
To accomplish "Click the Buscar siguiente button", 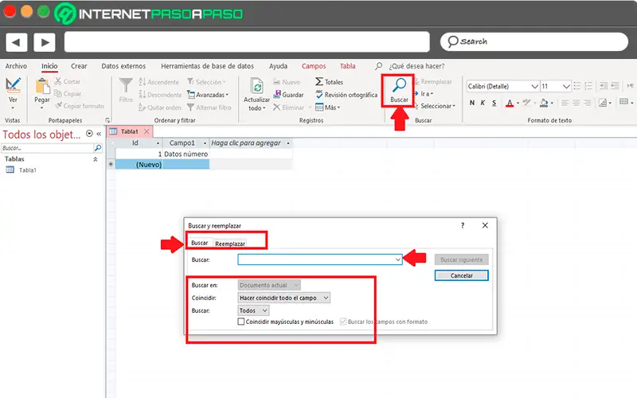I will pyautogui.click(x=462, y=259).
